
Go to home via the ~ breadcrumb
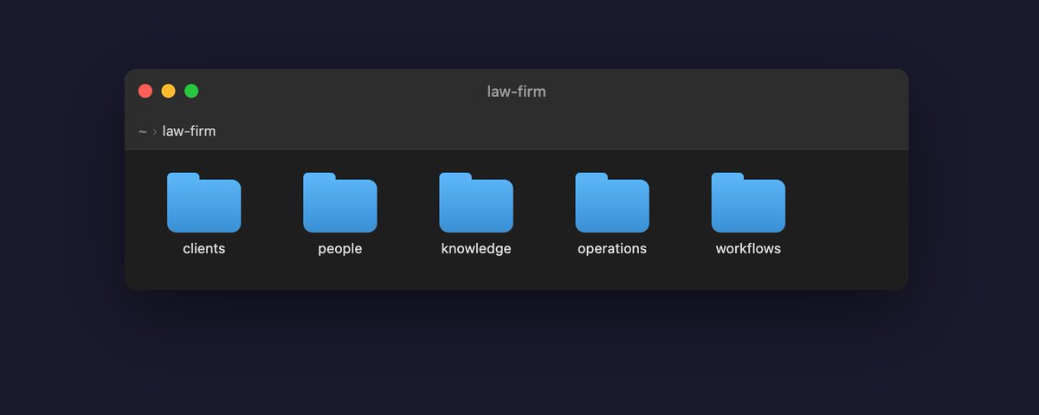142,131
